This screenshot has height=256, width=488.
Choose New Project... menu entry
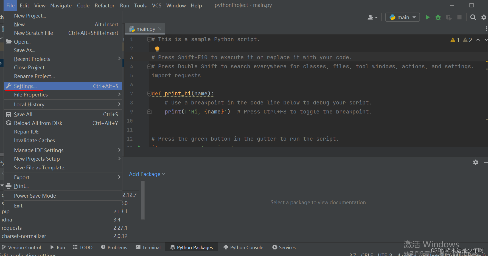coord(63,16)
